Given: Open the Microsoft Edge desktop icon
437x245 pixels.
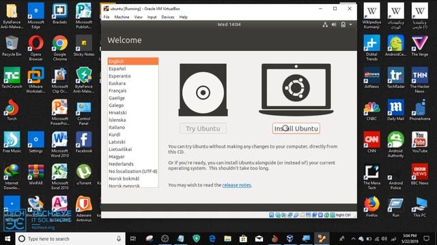Looking at the screenshot, I should coord(36,16).
